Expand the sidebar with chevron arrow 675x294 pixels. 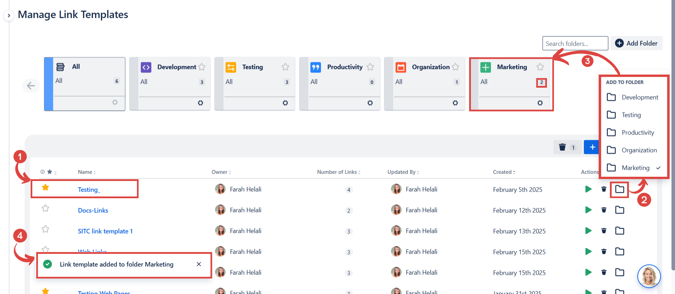pyautogui.click(x=9, y=15)
